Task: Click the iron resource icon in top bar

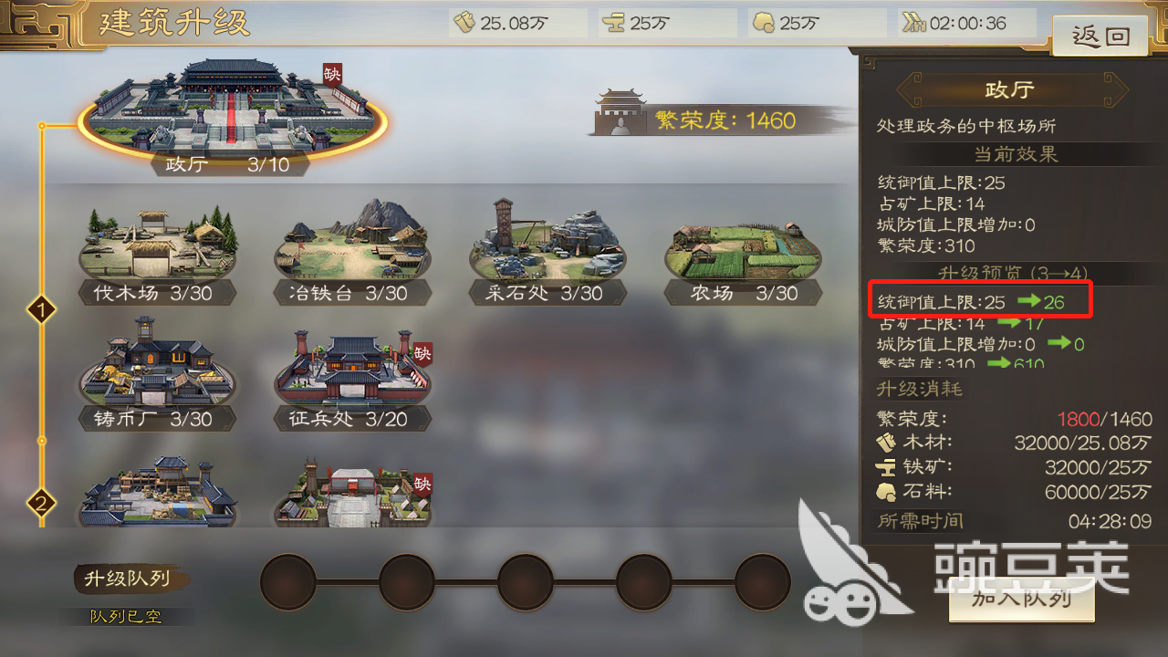Action: pos(615,23)
